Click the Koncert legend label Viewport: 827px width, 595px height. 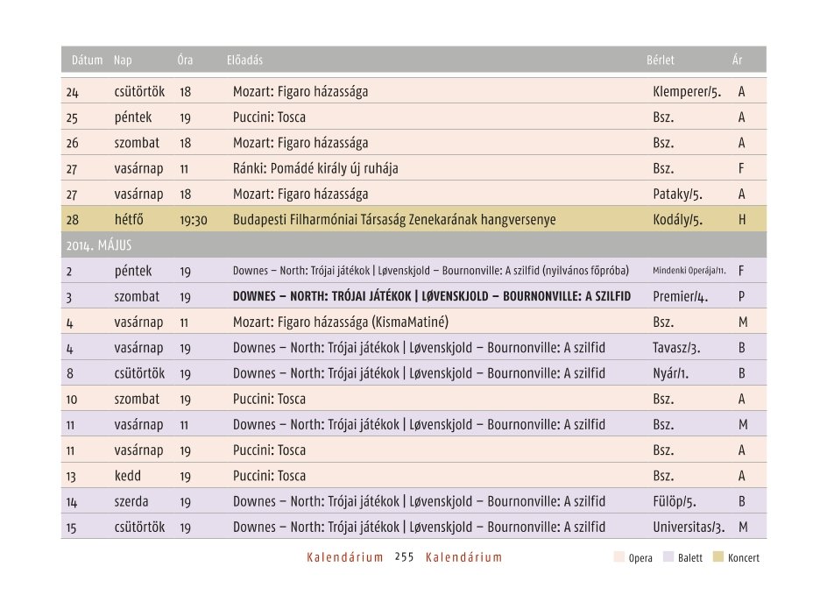[744, 557]
